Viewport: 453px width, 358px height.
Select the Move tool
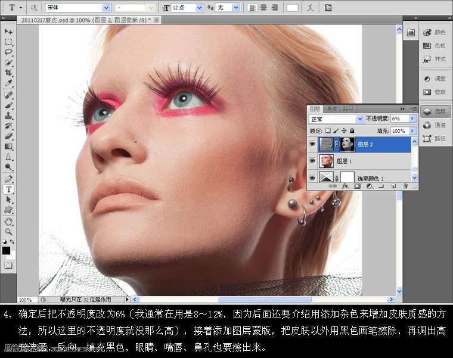point(8,31)
